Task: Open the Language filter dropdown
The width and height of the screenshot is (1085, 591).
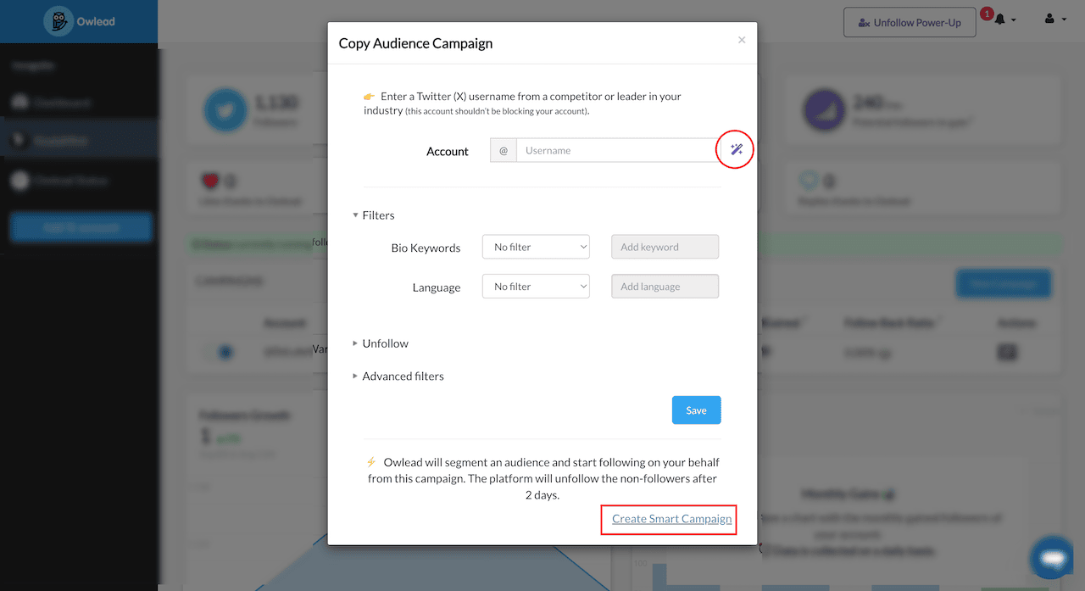Action: coord(536,287)
